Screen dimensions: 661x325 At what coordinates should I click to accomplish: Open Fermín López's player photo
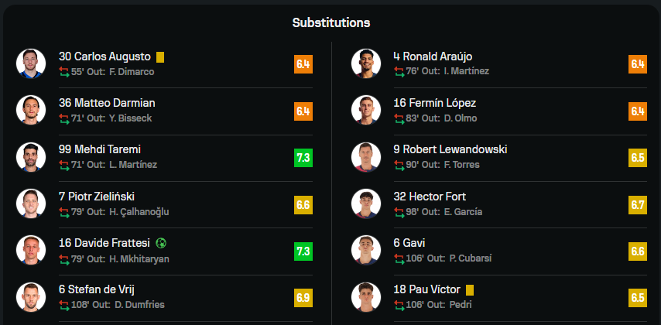[366, 110]
